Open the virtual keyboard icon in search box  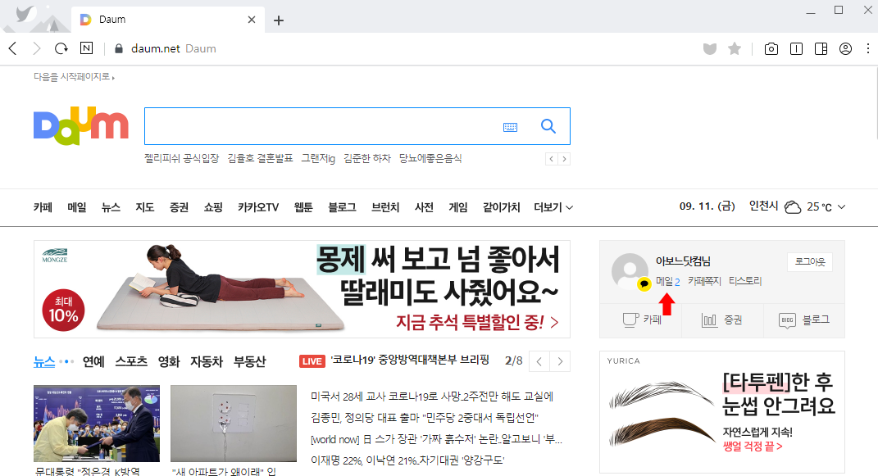coord(510,128)
